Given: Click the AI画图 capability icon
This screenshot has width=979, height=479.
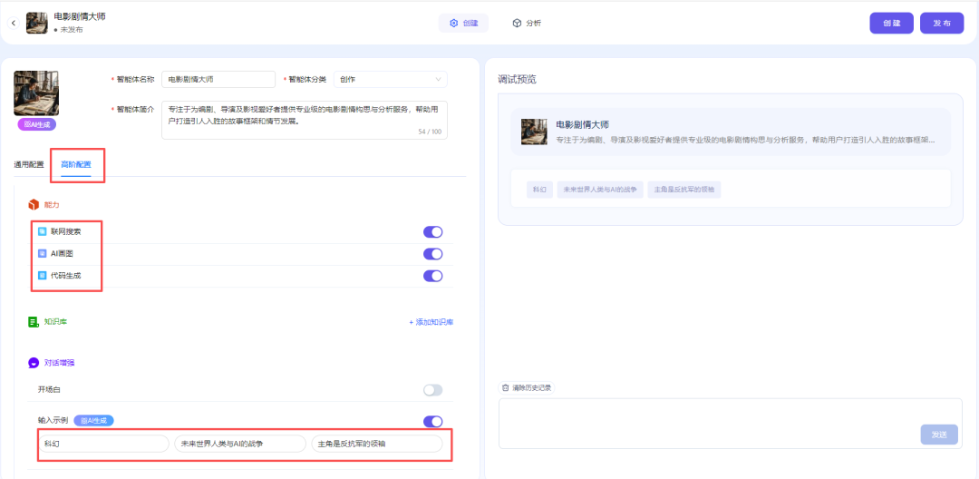Looking at the screenshot, I should [x=42, y=254].
